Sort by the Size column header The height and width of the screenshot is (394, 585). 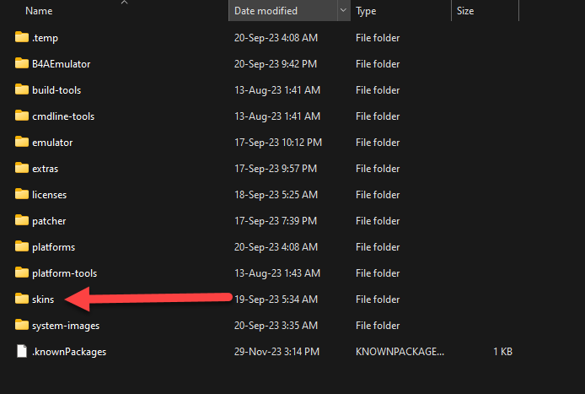pyautogui.click(x=465, y=11)
